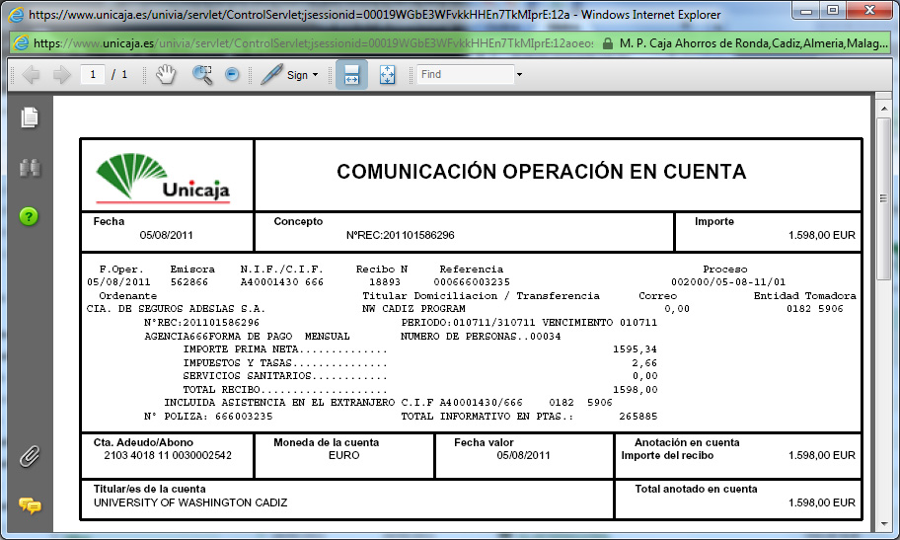The width and height of the screenshot is (900, 540).
Task: Click the zoom out minus button
Action: (x=232, y=75)
